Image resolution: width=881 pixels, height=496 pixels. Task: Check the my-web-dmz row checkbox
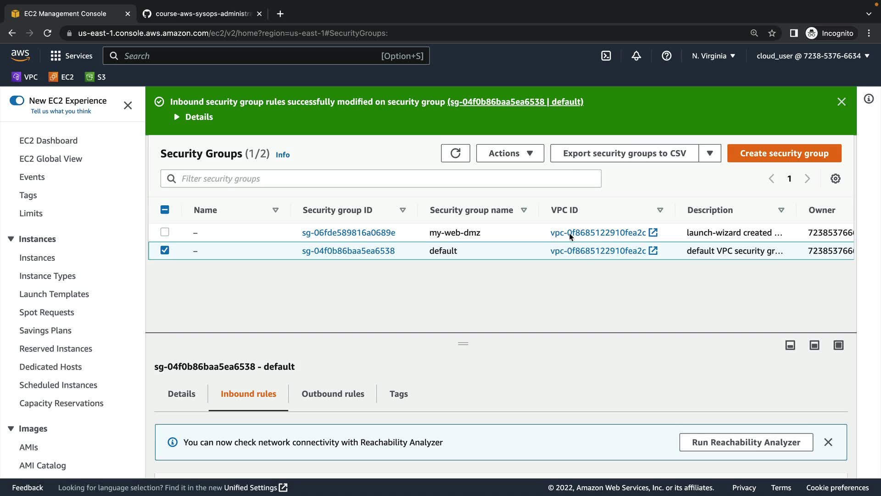(165, 232)
